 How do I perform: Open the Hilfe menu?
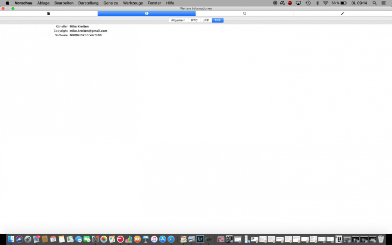pyautogui.click(x=170, y=3)
